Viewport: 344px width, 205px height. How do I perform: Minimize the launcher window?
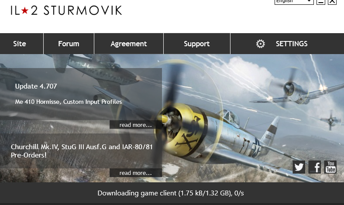pyautogui.click(x=321, y=2)
